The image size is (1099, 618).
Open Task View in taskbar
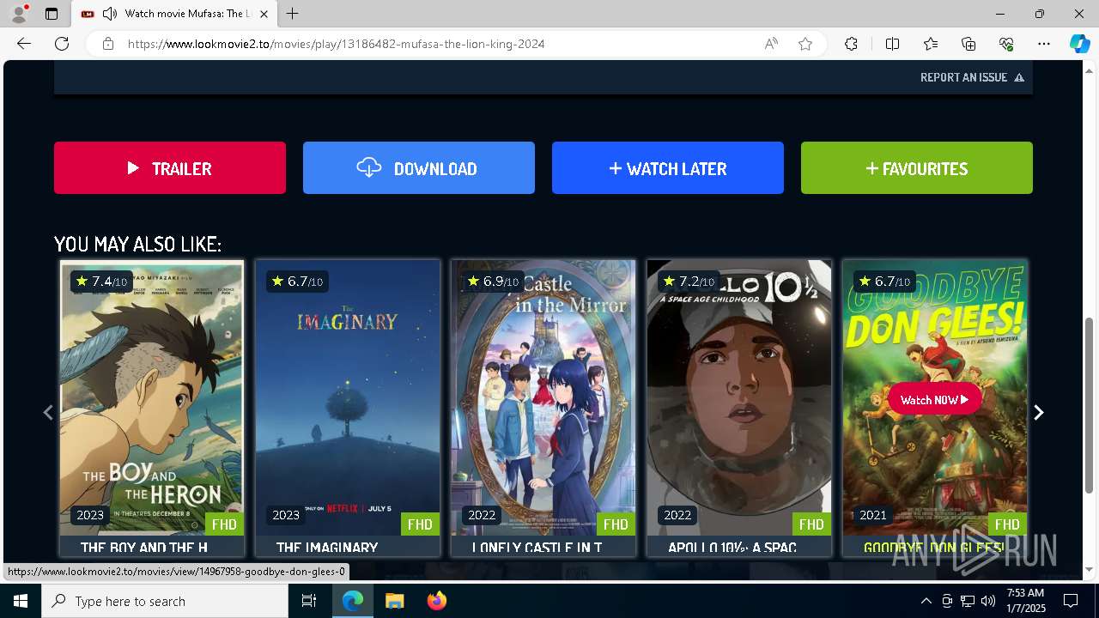(309, 601)
